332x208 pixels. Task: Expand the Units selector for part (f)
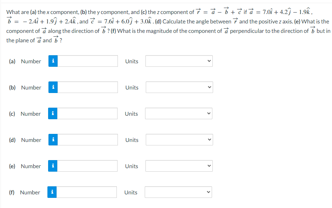[x=178, y=192]
